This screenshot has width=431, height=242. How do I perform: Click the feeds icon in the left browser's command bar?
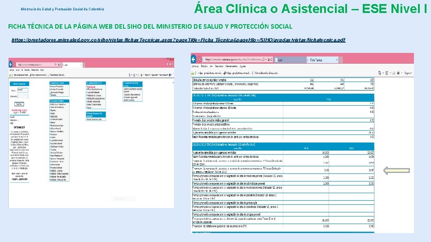[x=134, y=75]
